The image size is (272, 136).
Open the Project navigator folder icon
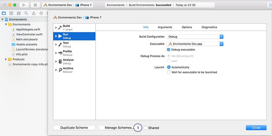(x=4, y=13)
